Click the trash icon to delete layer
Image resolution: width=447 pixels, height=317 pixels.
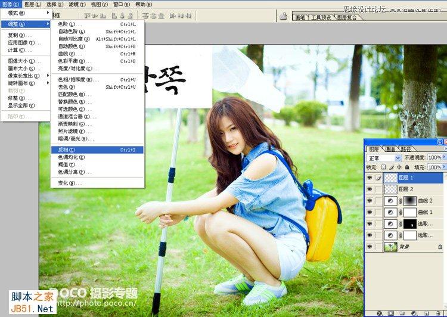[437, 313]
